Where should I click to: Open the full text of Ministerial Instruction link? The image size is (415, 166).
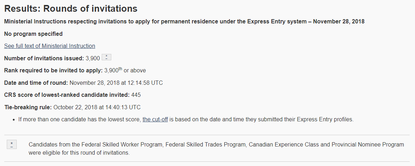tap(49, 46)
